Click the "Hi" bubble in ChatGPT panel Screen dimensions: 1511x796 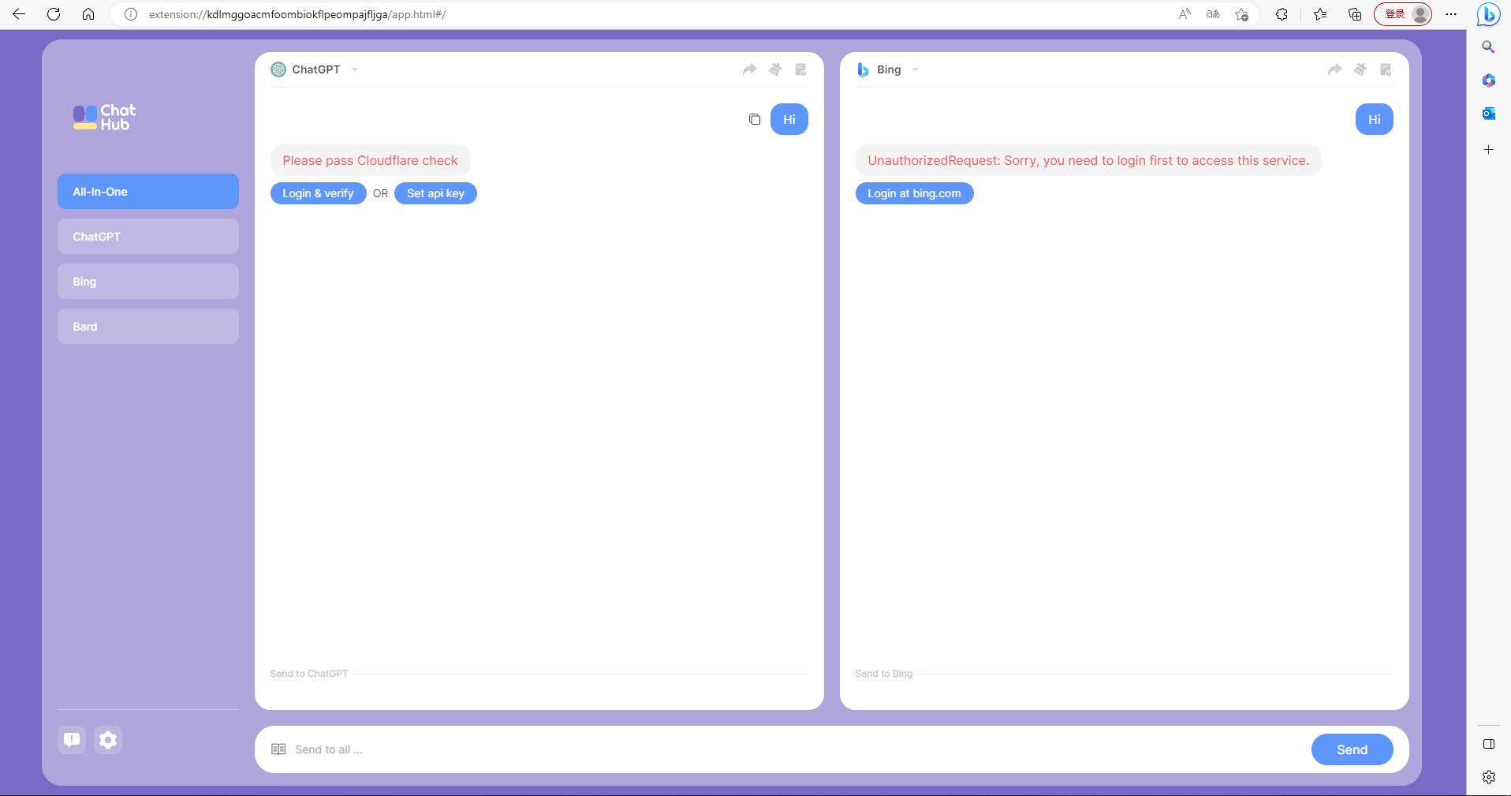[789, 119]
